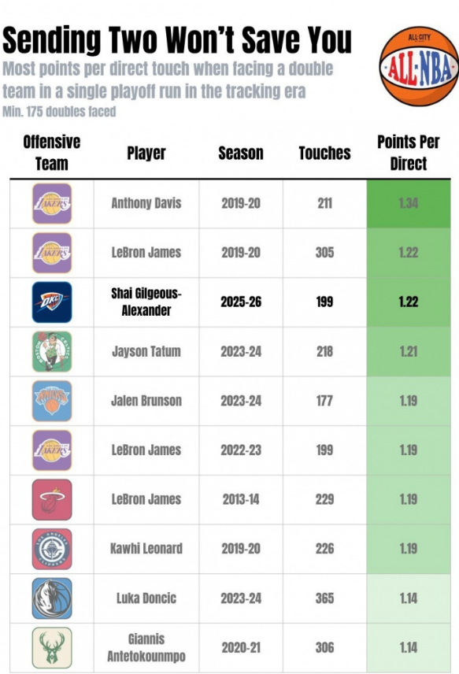Viewport: 459px width, 674px height.
Task: Select the Lakers logo beside Anthony Davis
Action: (52, 203)
